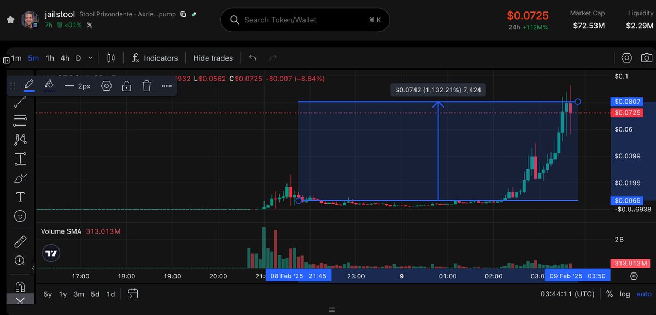Toggle the percent (%) price scale
Image resolution: width=656 pixels, height=315 pixels.
pos(610,294)
